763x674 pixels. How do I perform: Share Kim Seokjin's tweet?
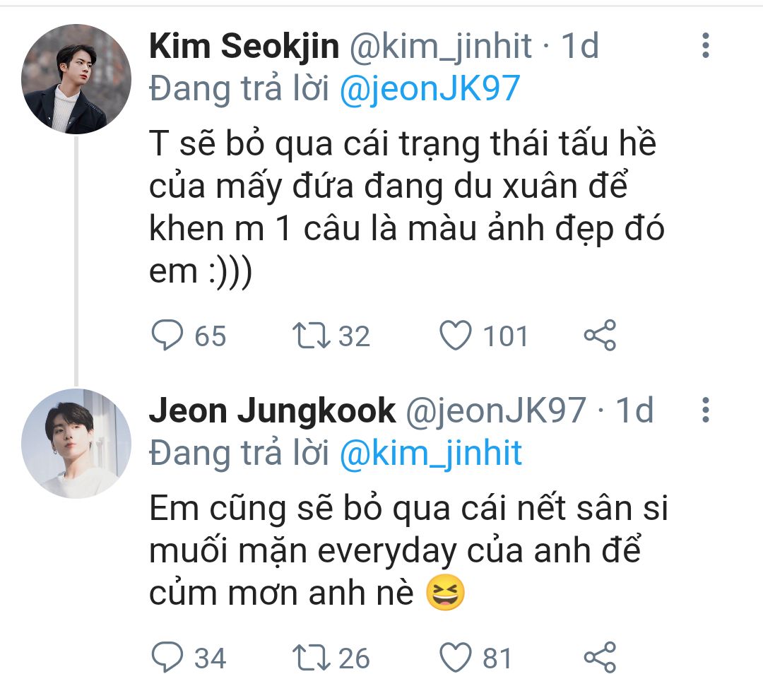coord(600,336)
